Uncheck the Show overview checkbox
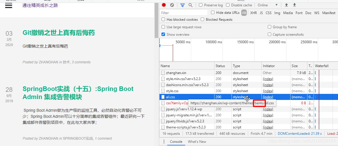Screen dimensions: 338x146 pos(163,35)
